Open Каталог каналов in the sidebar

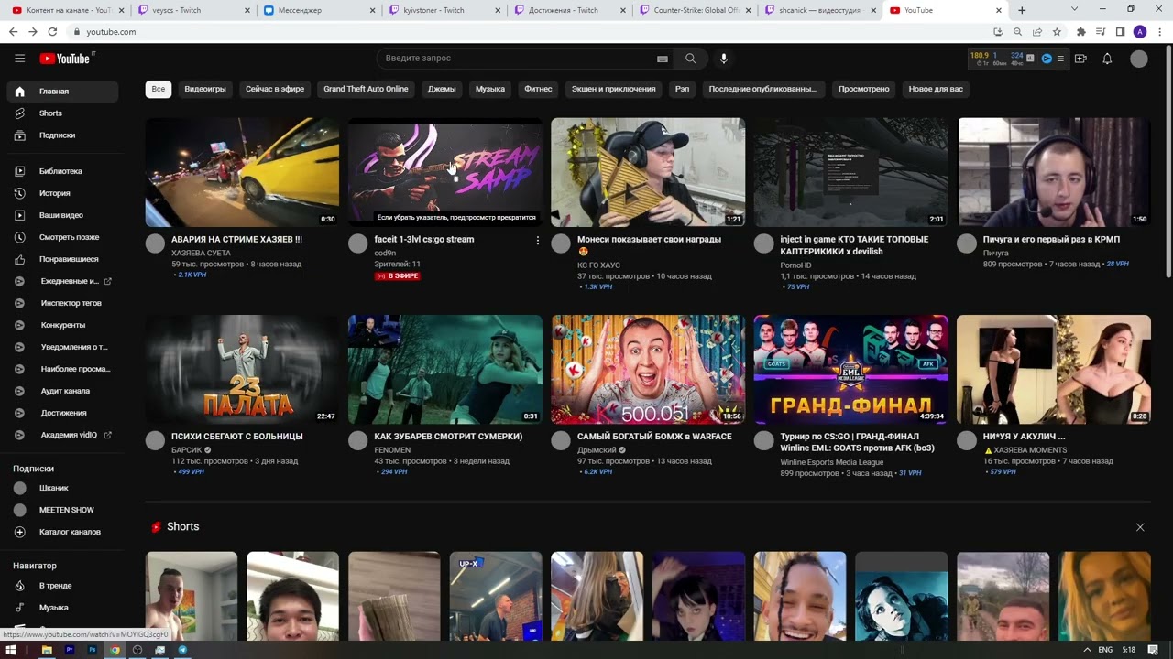pyautogui.click(x=62, y=532)
